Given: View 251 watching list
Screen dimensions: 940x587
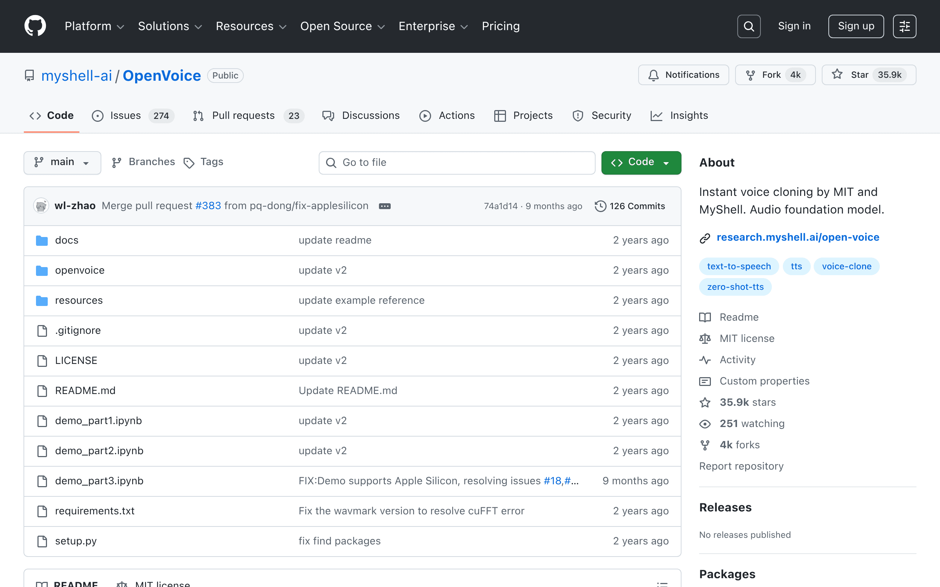Looking at the screenshot, I should [x=742, y=423].
